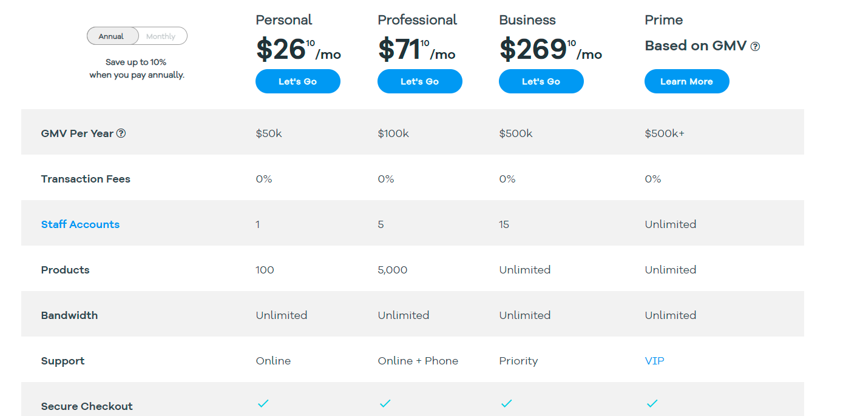This screenshot has width=843, height=416.
Task: Switch billing to Annual
Action: 112,36
